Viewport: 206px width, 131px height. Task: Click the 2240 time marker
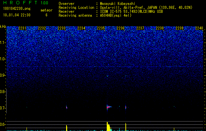[199, 28]
